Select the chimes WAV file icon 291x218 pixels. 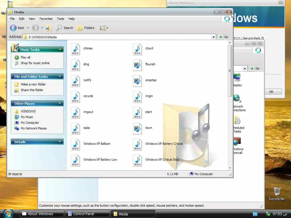pyautogui.click(x=75, y=49)
